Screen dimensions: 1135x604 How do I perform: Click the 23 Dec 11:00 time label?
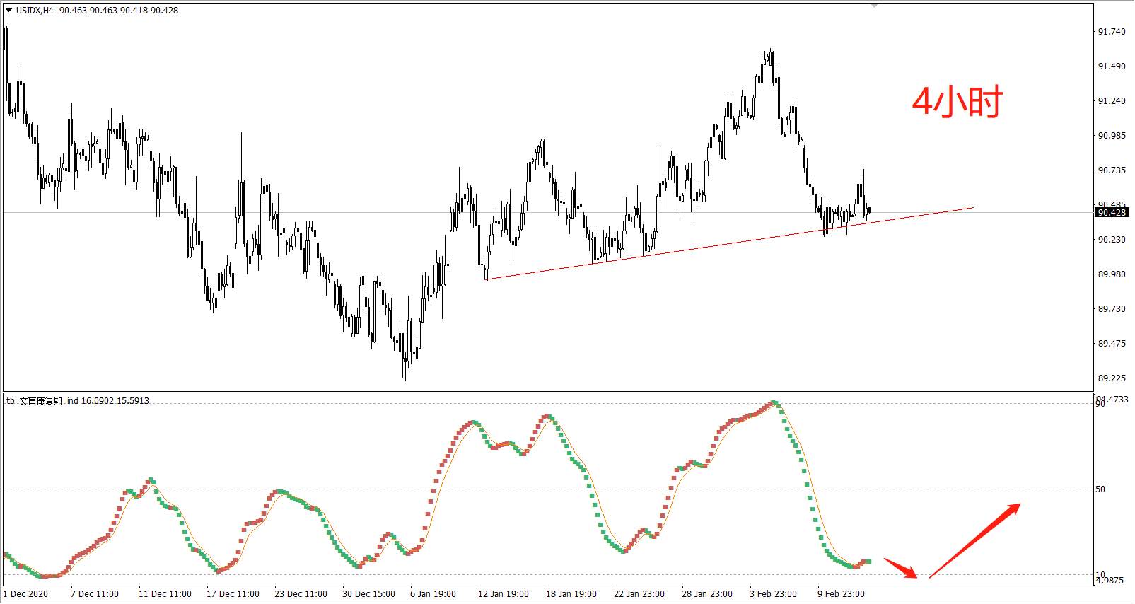[301, 594]
